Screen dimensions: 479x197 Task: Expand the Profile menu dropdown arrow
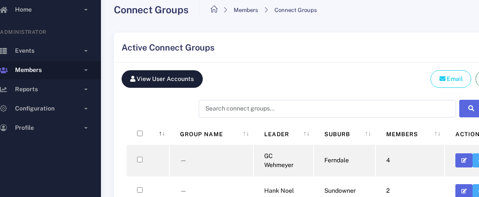(x=86, y=128)
